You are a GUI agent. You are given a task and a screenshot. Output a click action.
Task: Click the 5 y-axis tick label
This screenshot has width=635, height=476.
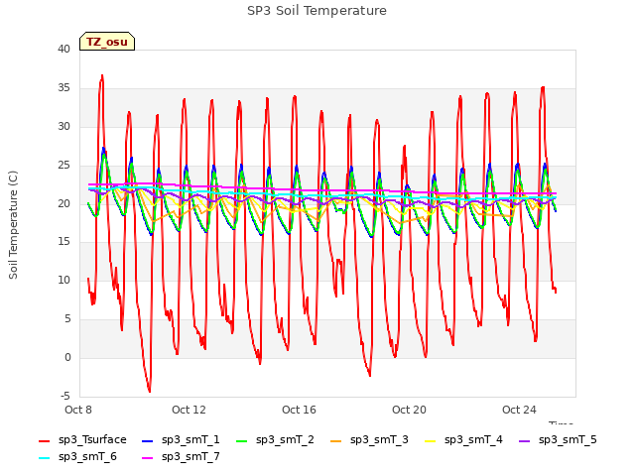[67, 319]
